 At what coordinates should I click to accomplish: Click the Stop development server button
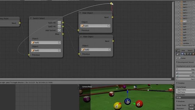coord(185,69)
